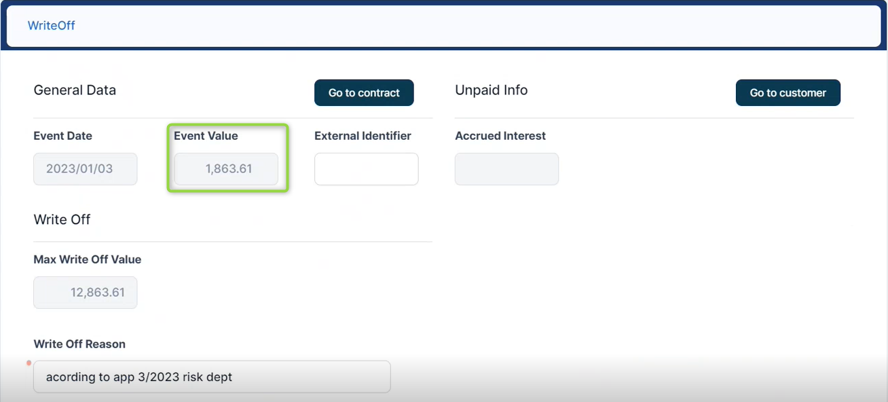This screenshot has width=888, height=402.
Task: Click the Write Off section heading
Action: [x=62, y=219]
